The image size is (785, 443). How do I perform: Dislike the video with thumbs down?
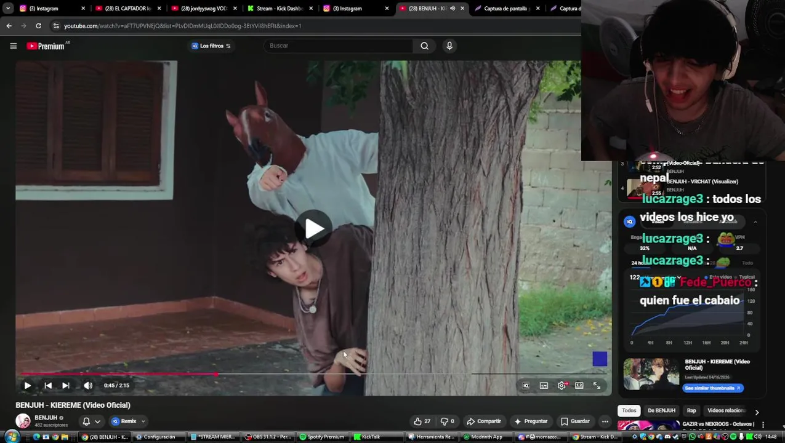coord(447,421)
